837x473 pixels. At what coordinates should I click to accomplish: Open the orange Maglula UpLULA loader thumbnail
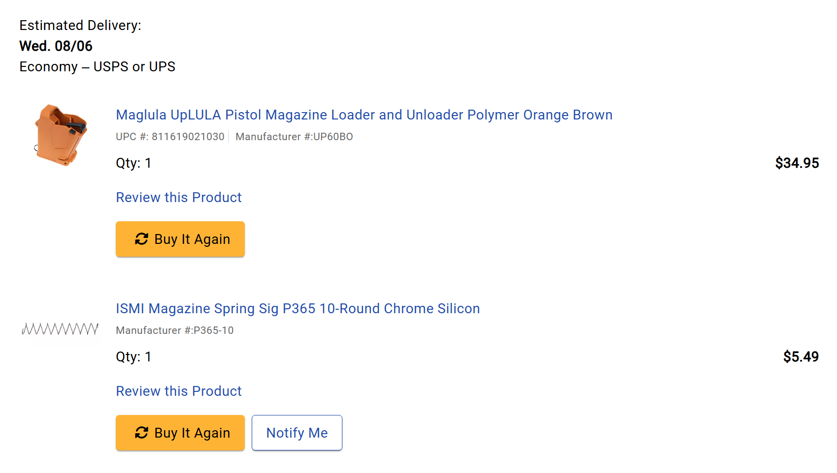(61, 135)
